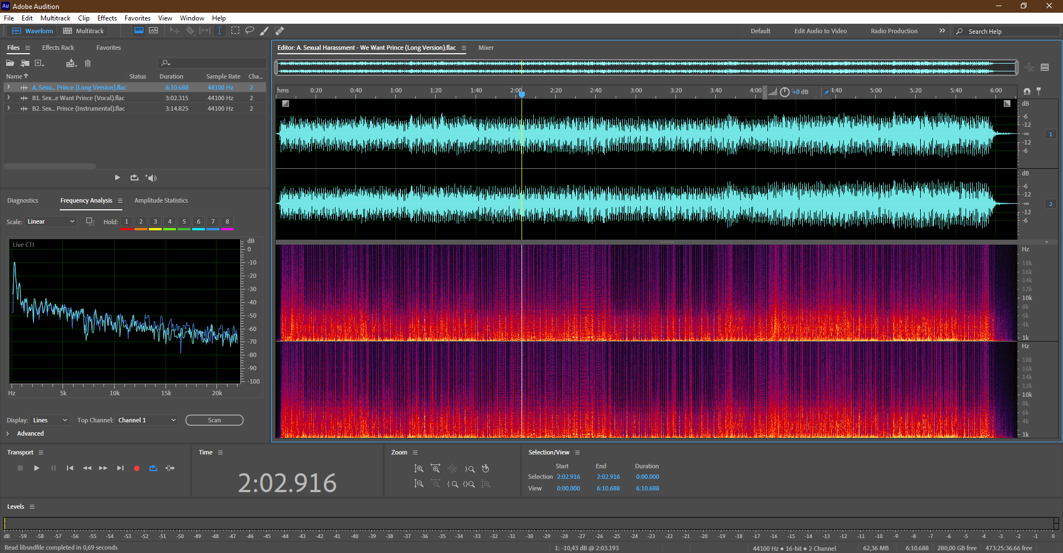
Task: Click the Insert into Multitrack icon
Action: [71, 63]
